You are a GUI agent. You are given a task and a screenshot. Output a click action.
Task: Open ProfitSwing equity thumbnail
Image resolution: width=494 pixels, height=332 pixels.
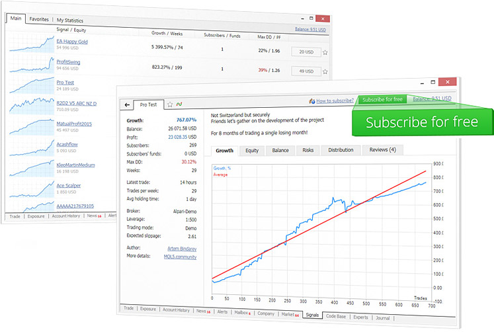(x=32, y=65)
